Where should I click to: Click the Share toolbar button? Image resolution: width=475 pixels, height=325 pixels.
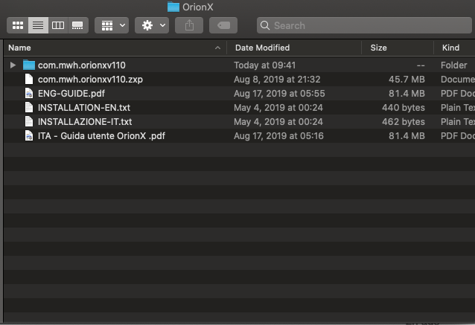tap(189, 25)
